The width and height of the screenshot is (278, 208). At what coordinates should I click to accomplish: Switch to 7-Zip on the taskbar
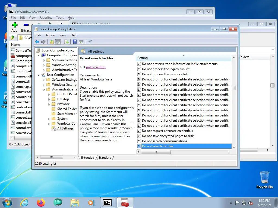[108, 203]
